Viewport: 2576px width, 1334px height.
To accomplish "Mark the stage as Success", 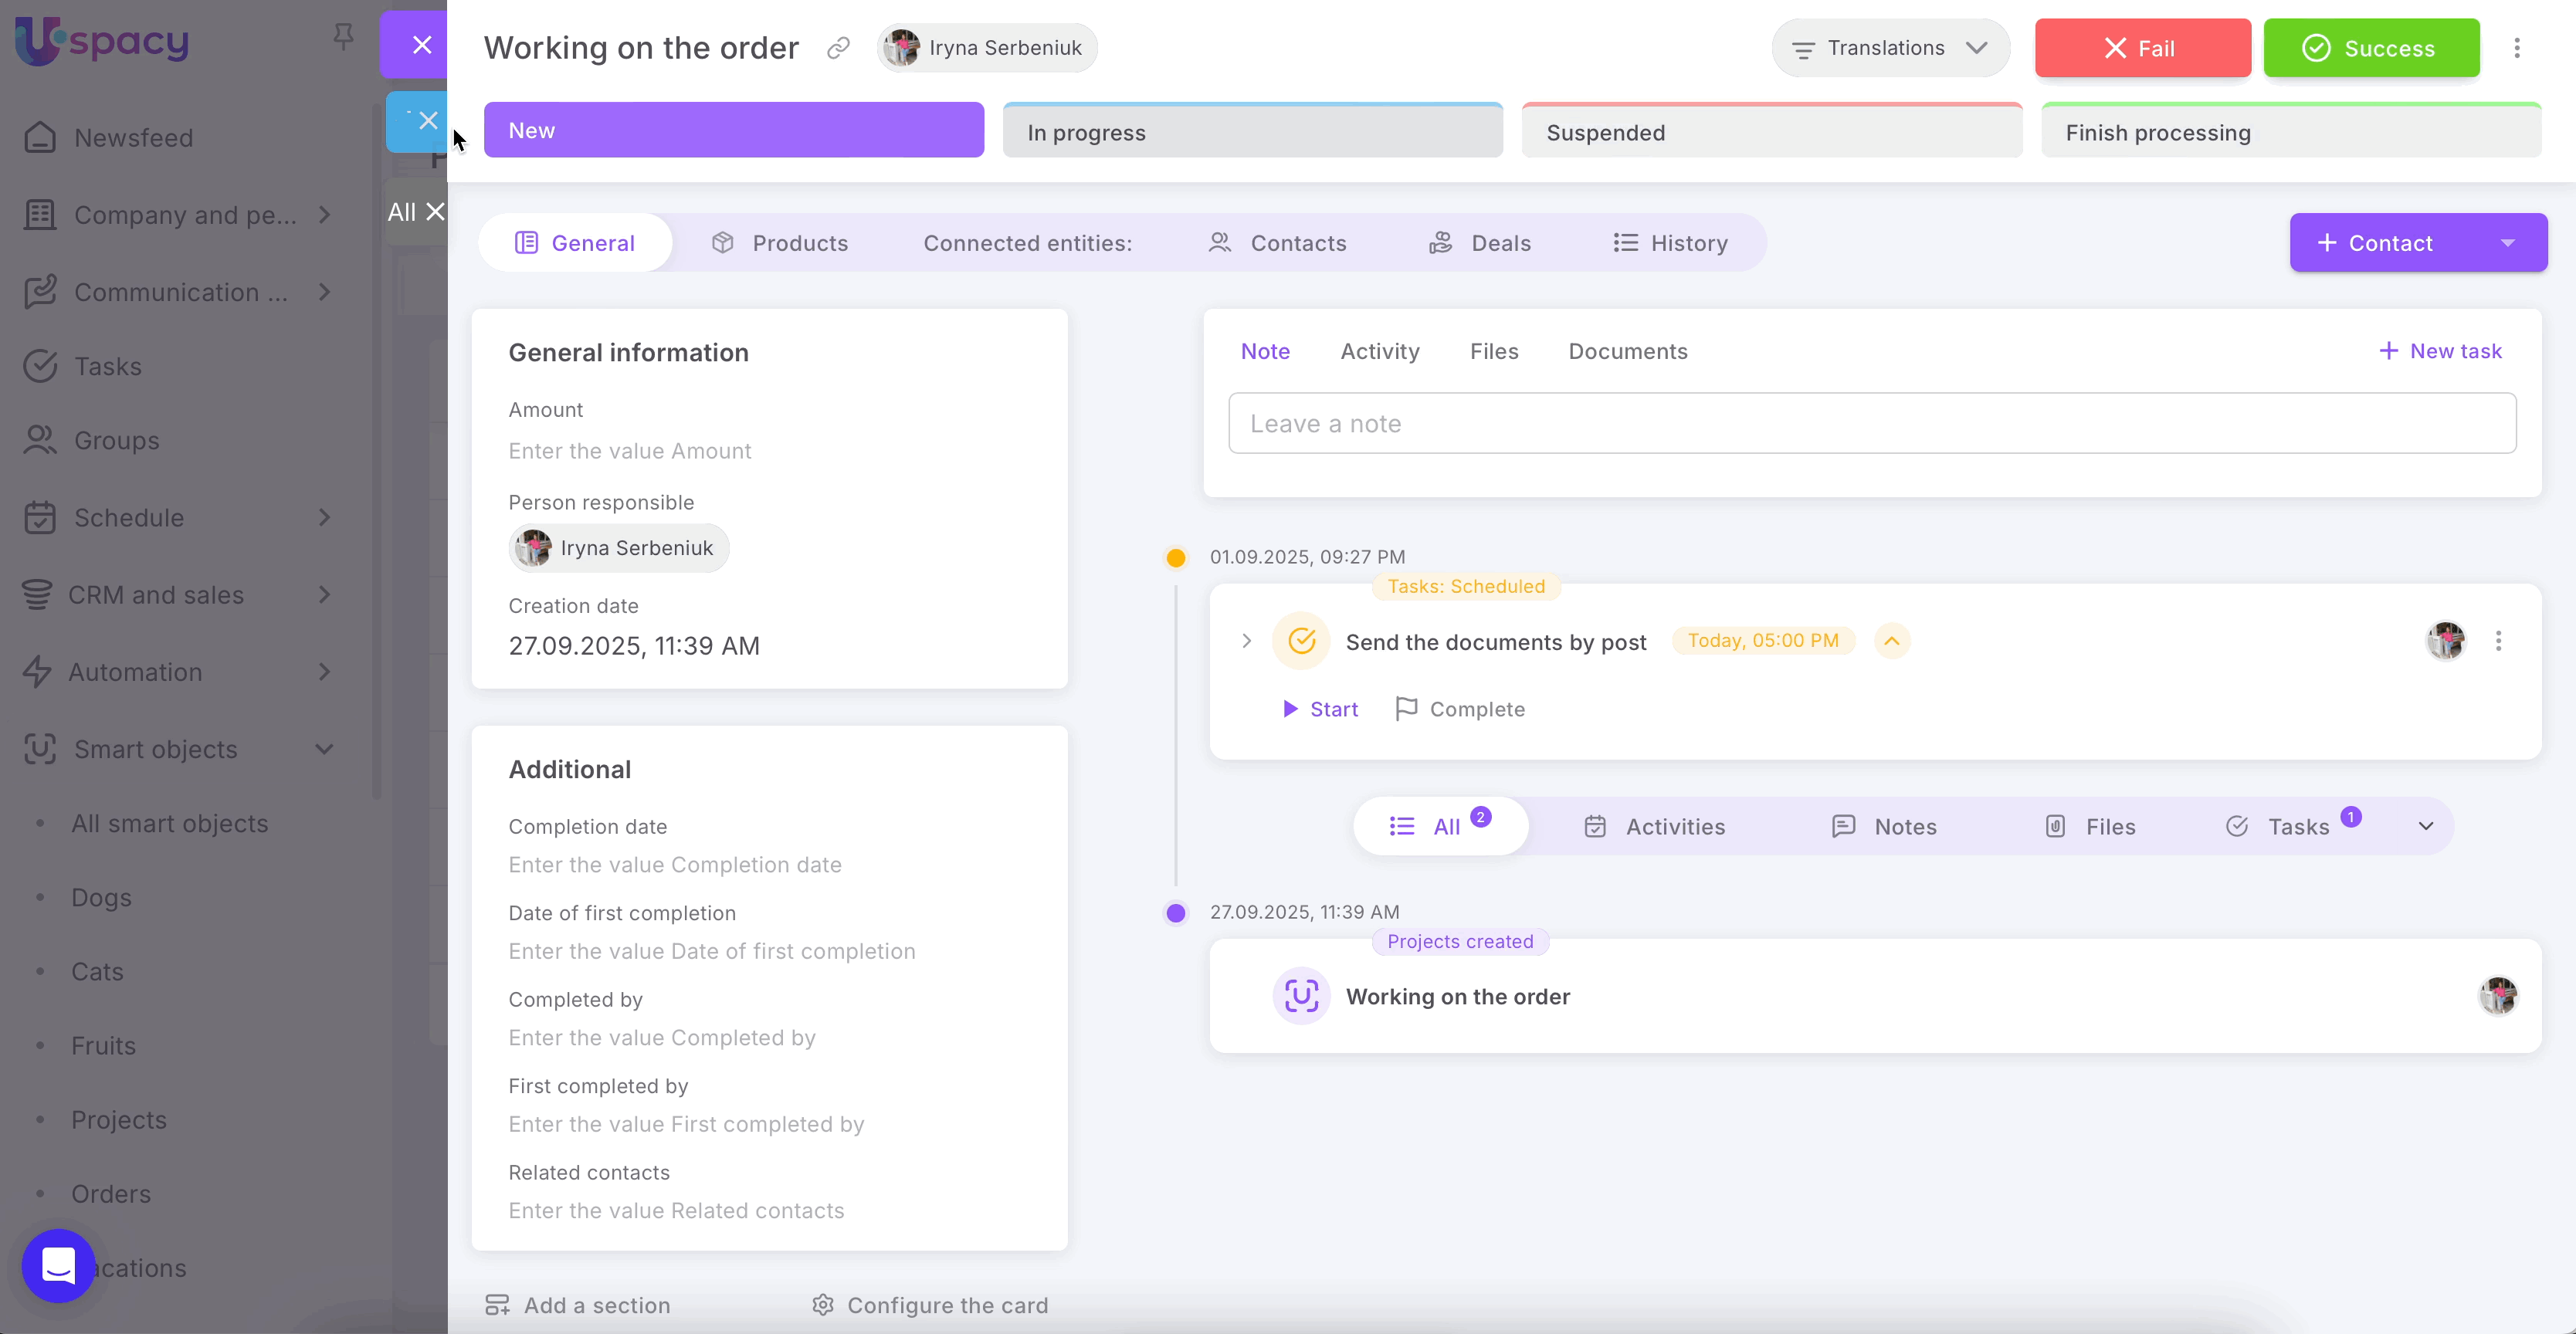I will click(2371, 47).
